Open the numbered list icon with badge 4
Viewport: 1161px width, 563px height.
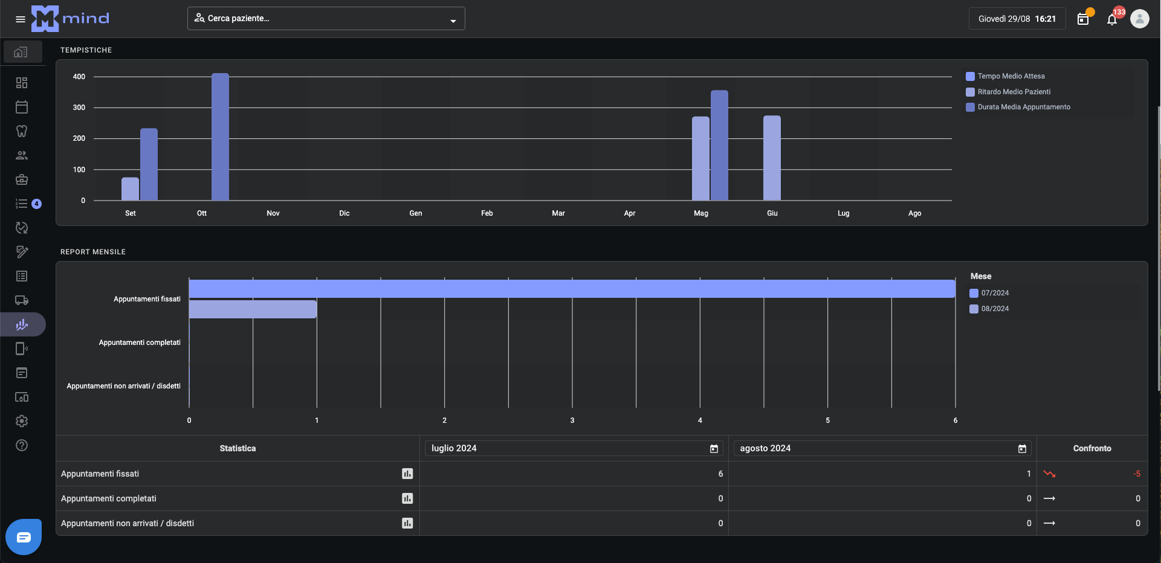pyautogui.click(x=22, y=204)
